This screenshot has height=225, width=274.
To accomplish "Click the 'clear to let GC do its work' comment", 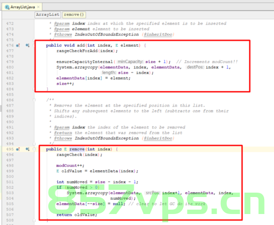I will 167,204.
